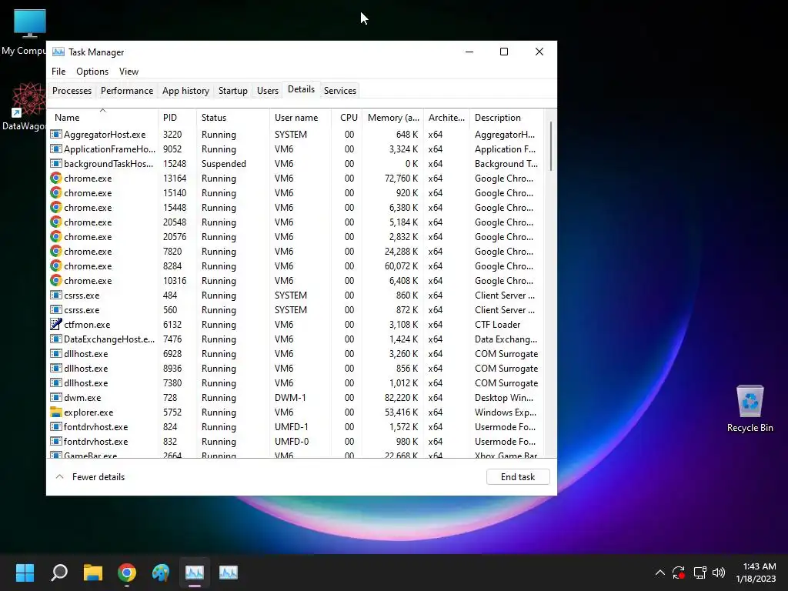Image resolution: width=788 pixels, height=591 pixels.
Task: Switch to the App history tab
Action: (x=185, y=91)
